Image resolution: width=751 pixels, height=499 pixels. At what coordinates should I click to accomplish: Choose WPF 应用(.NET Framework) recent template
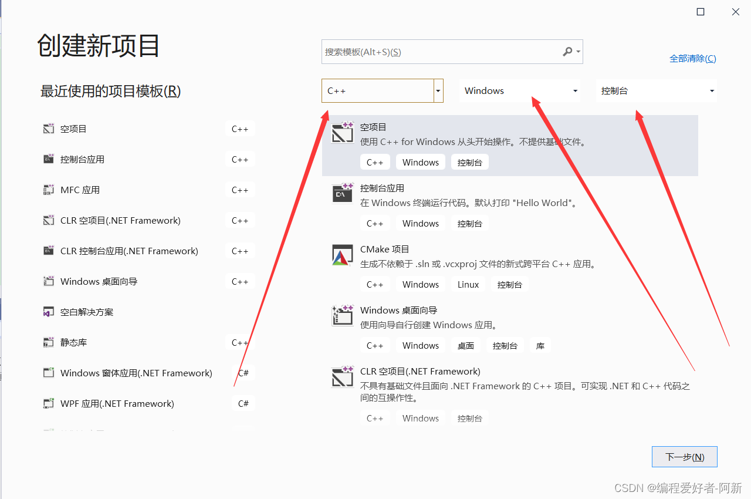[x=149, y=403]
